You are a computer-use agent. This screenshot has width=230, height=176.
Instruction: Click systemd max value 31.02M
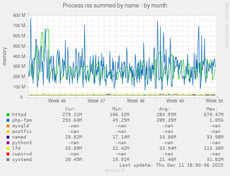click(215, 160)
